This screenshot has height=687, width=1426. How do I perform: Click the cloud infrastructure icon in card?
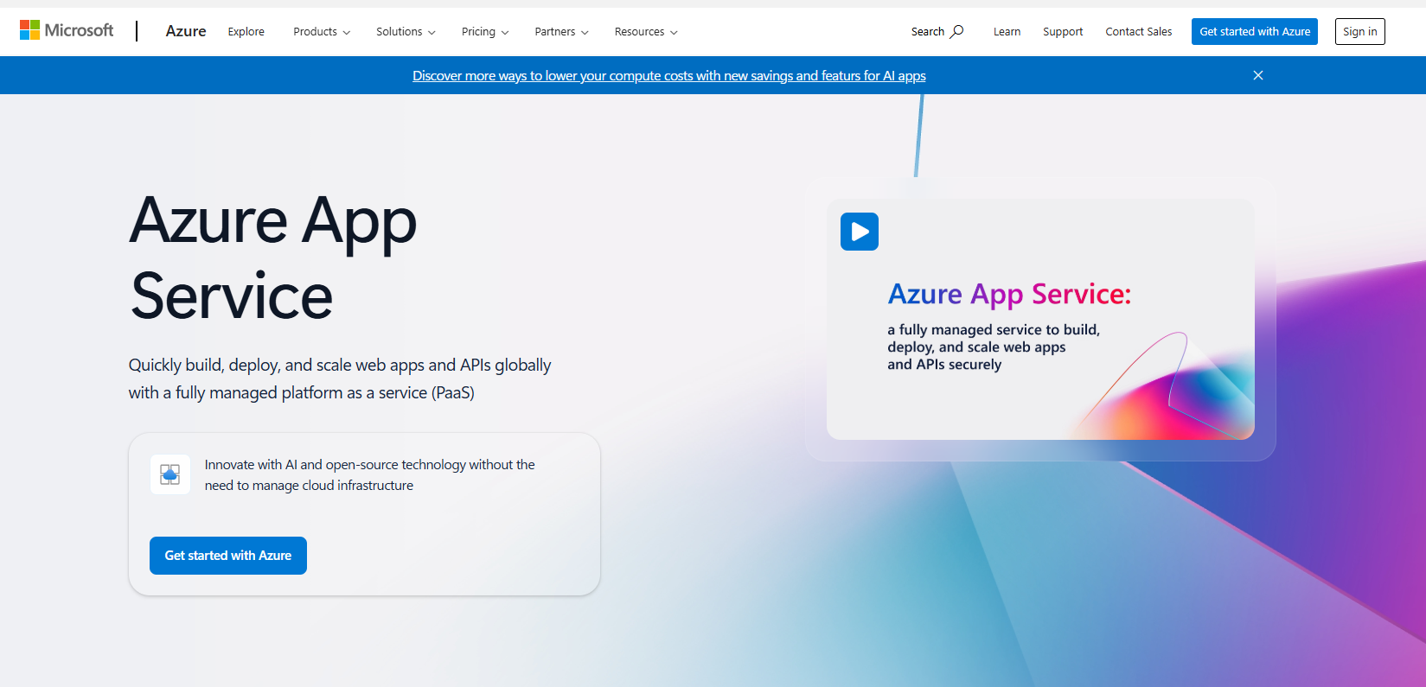(170, 474)
